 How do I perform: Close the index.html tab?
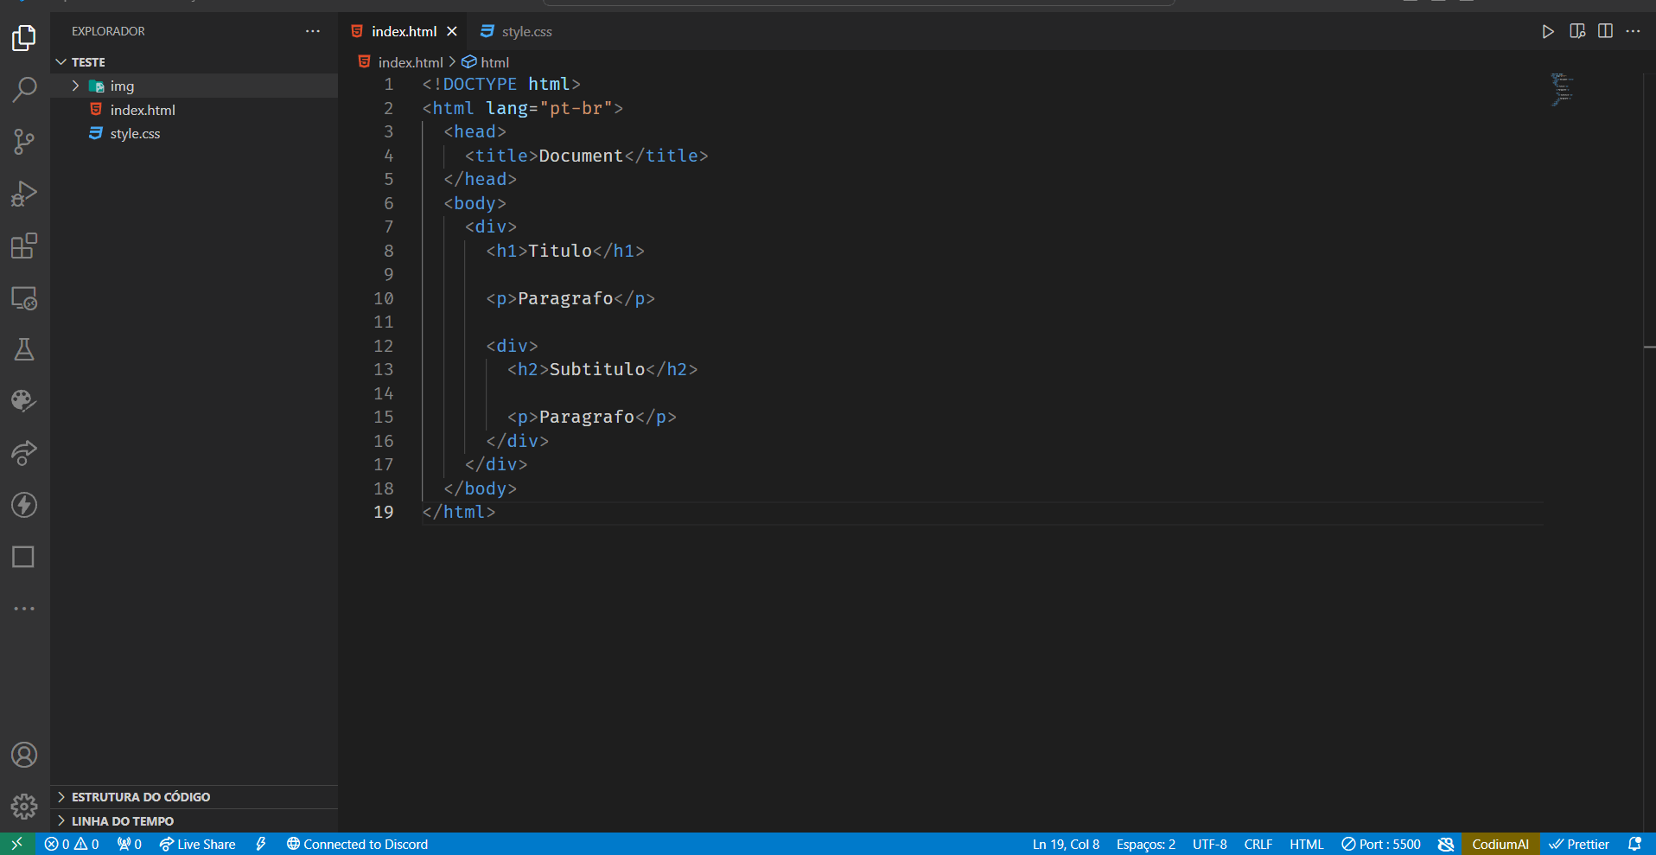click(452, 31)
